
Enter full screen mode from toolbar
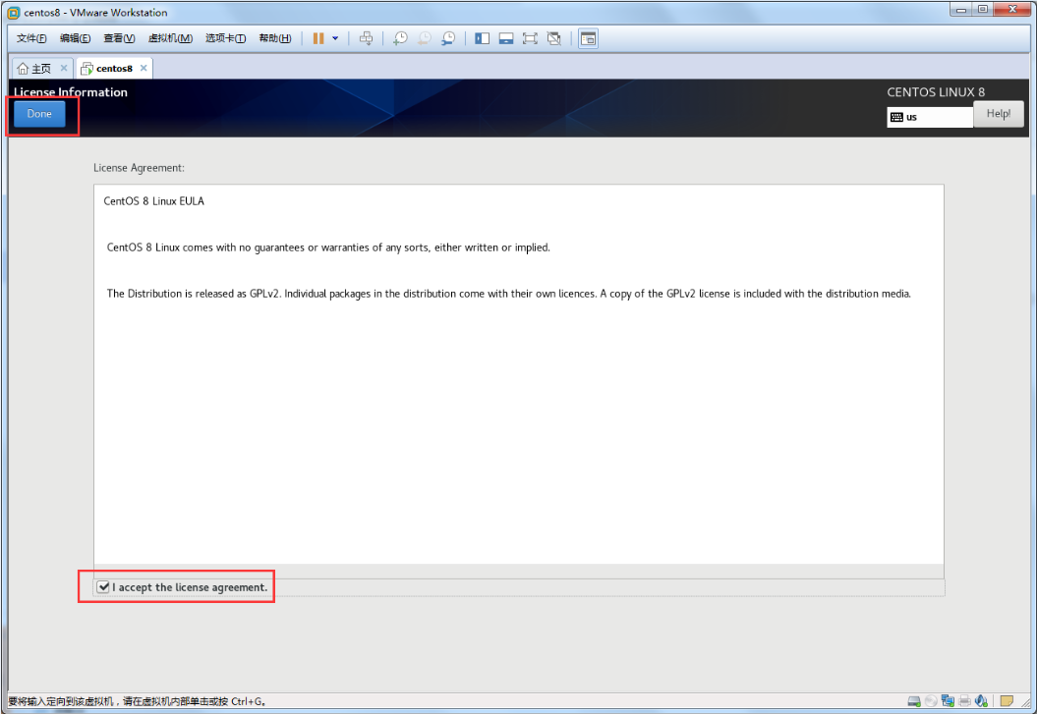(530, 38)
